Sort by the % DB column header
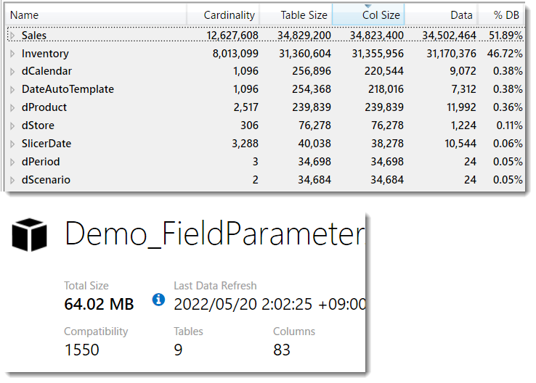This screenshot has height=383, width=536. [x=500, y=15]
